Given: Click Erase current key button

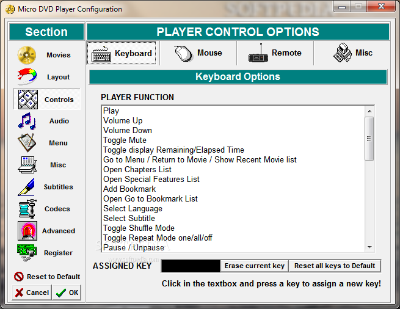Looking at the screenshot, I should pyautogui.click(x=254, y=266).
